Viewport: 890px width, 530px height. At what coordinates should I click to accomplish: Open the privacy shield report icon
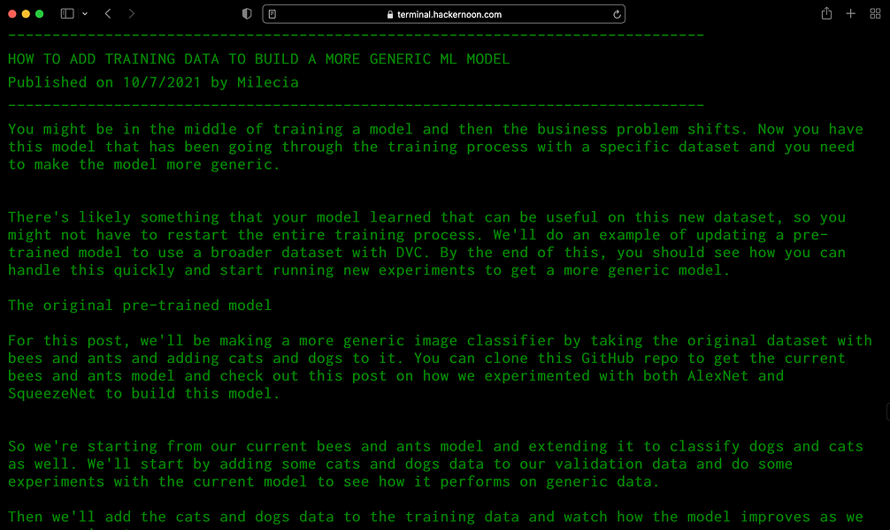point(247,13)
